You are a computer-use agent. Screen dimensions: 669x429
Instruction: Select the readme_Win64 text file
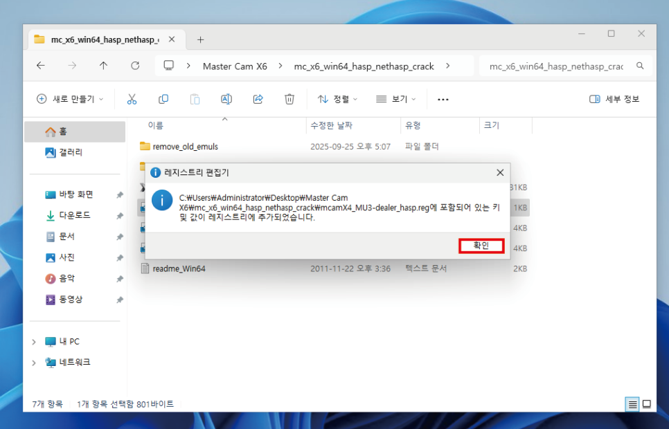[179, 268]
